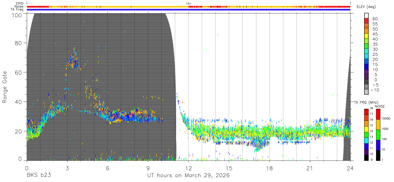Click NOISE legend label 1000
394x182 pixels.
click(385, 129)
